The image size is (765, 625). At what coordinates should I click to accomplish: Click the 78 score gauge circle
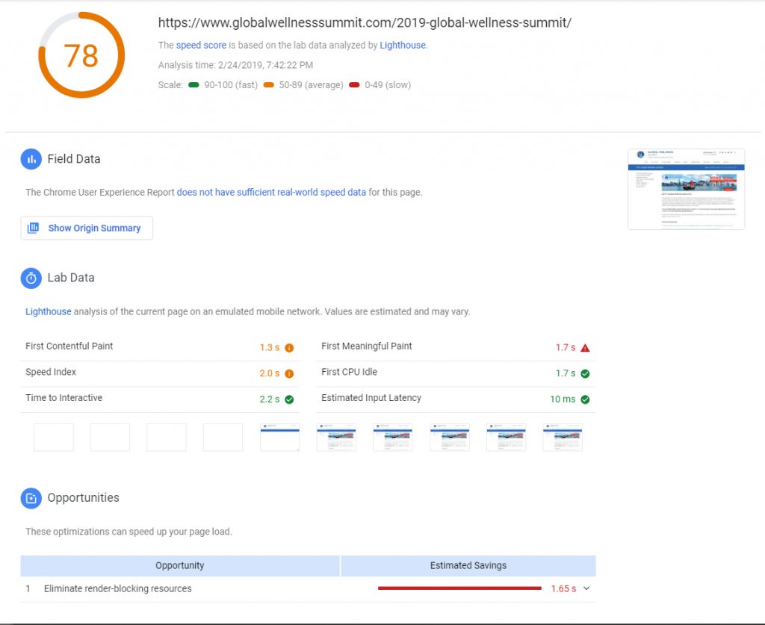(81, 55)
